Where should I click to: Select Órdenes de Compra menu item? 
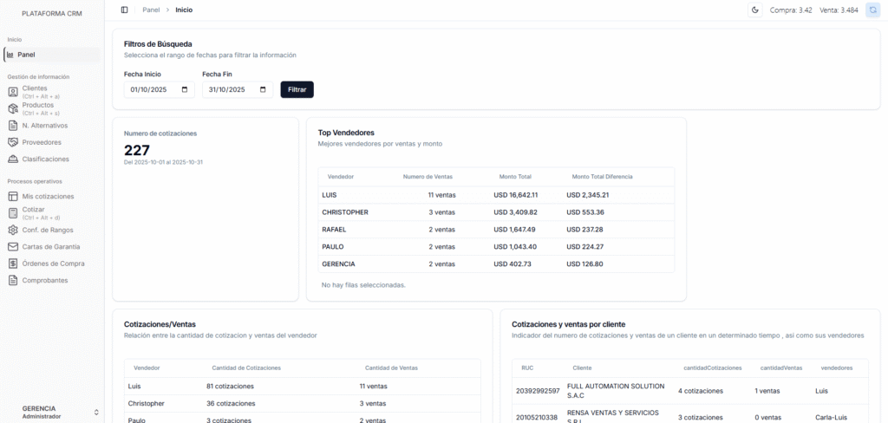tap(53, 264)
